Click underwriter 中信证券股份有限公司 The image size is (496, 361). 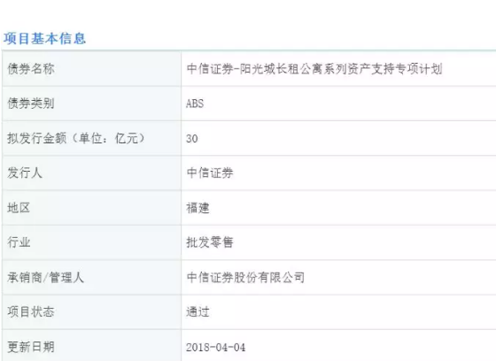(245, 277)
